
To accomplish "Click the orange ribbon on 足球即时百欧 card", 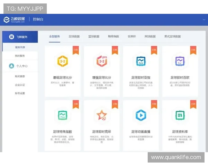I will point(193,50).
